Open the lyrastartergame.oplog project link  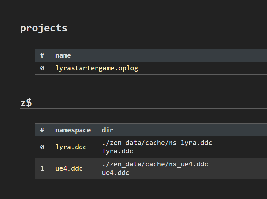[x=96, y=68]
